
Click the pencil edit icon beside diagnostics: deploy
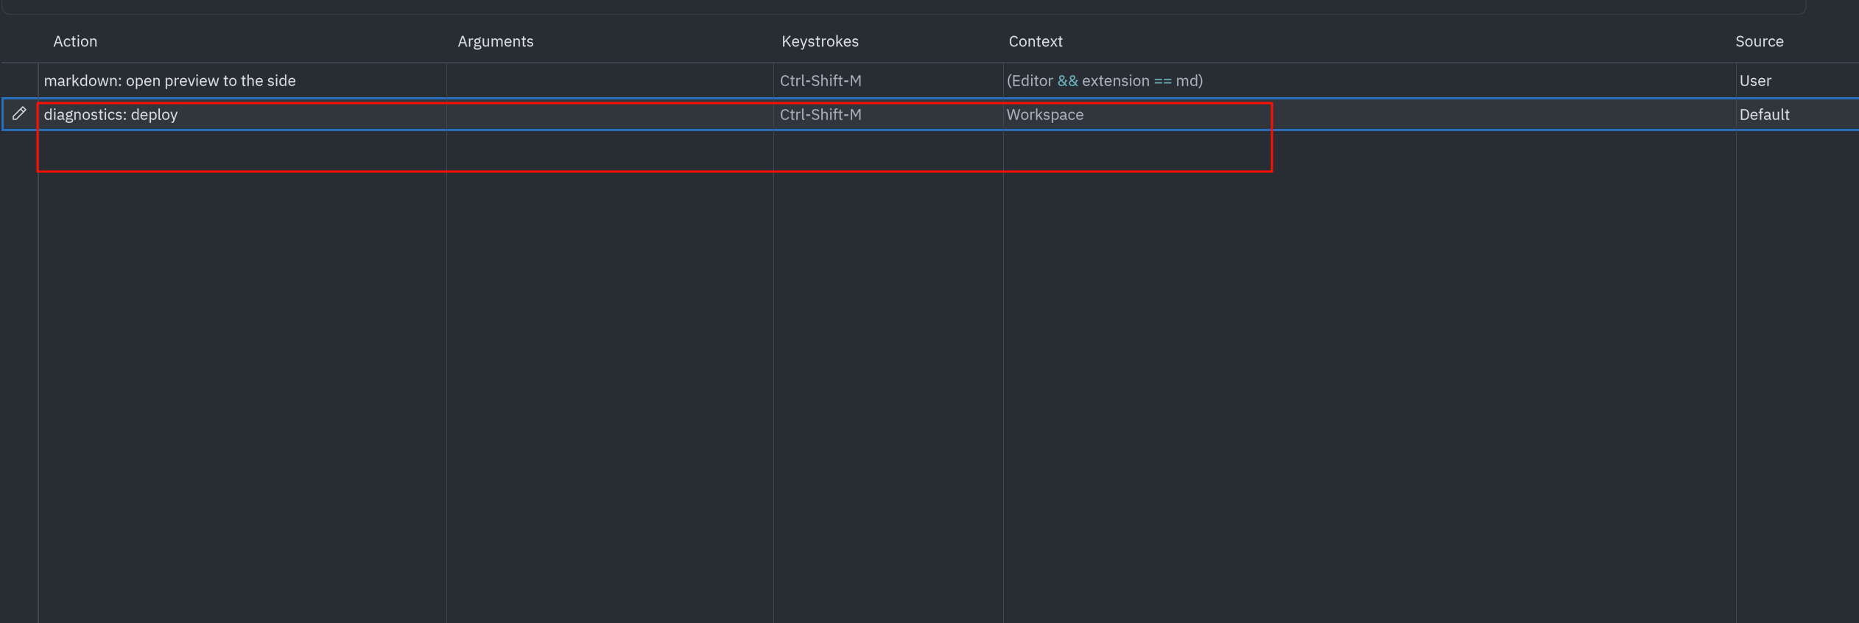click(19, 113)
